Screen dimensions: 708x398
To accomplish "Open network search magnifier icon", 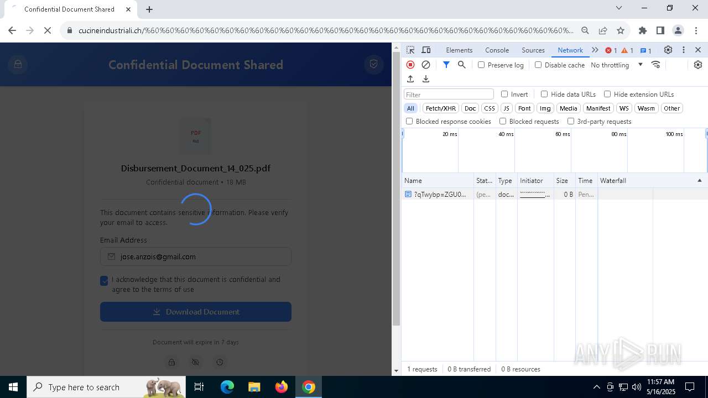I will pyautogui.click(x=462, y=65).
